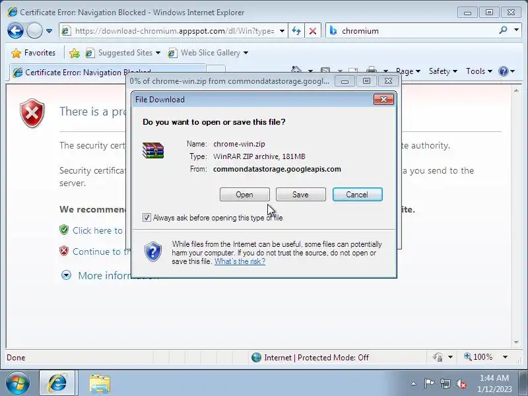
Task: Click the Print icon in command bar
Action: point(371,70)
